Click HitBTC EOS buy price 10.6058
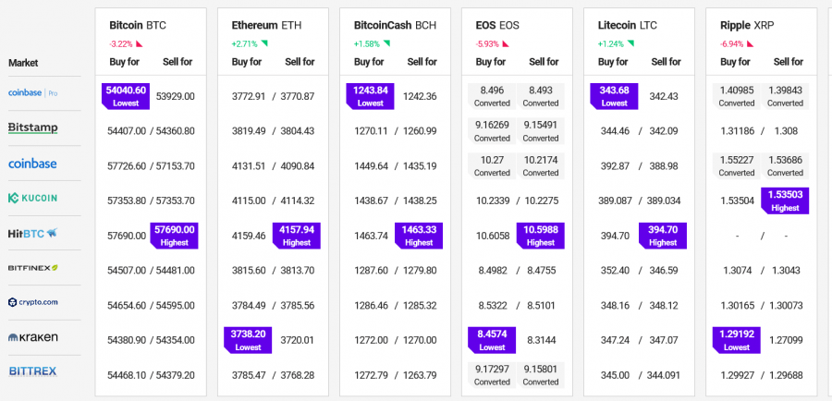This screenshot has width=832, height=401. coord(493,236)
